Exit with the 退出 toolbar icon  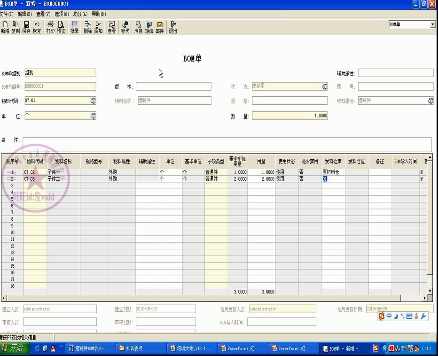click(173, 27)
